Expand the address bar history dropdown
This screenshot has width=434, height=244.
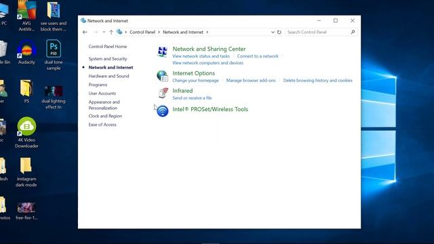click(x=273, y=32)
